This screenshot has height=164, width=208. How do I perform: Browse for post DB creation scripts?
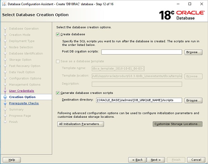(193, 52)
